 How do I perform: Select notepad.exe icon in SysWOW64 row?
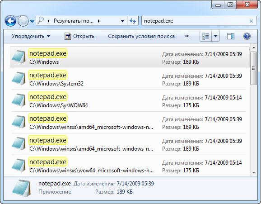coord(19,100)
